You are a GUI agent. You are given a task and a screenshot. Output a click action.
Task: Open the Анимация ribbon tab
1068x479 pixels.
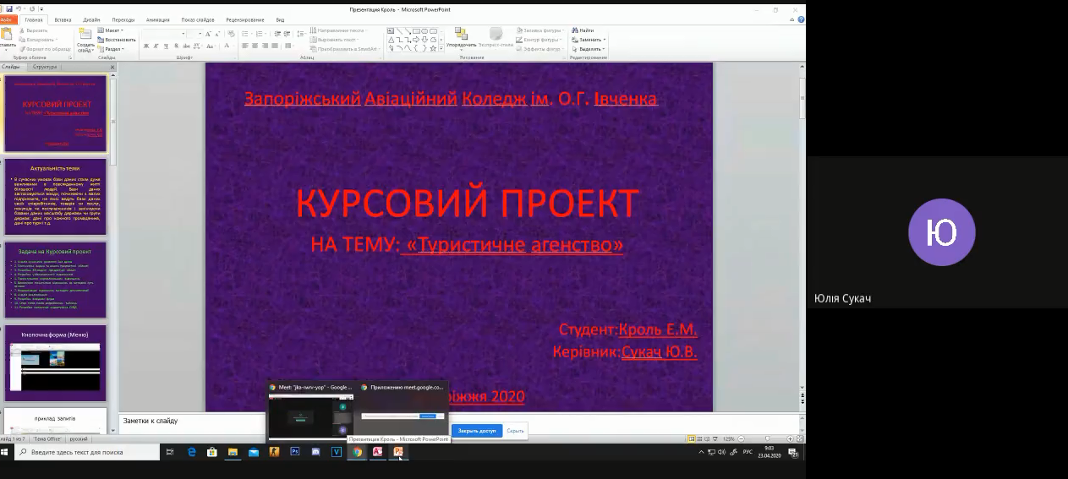click(157, 19)
